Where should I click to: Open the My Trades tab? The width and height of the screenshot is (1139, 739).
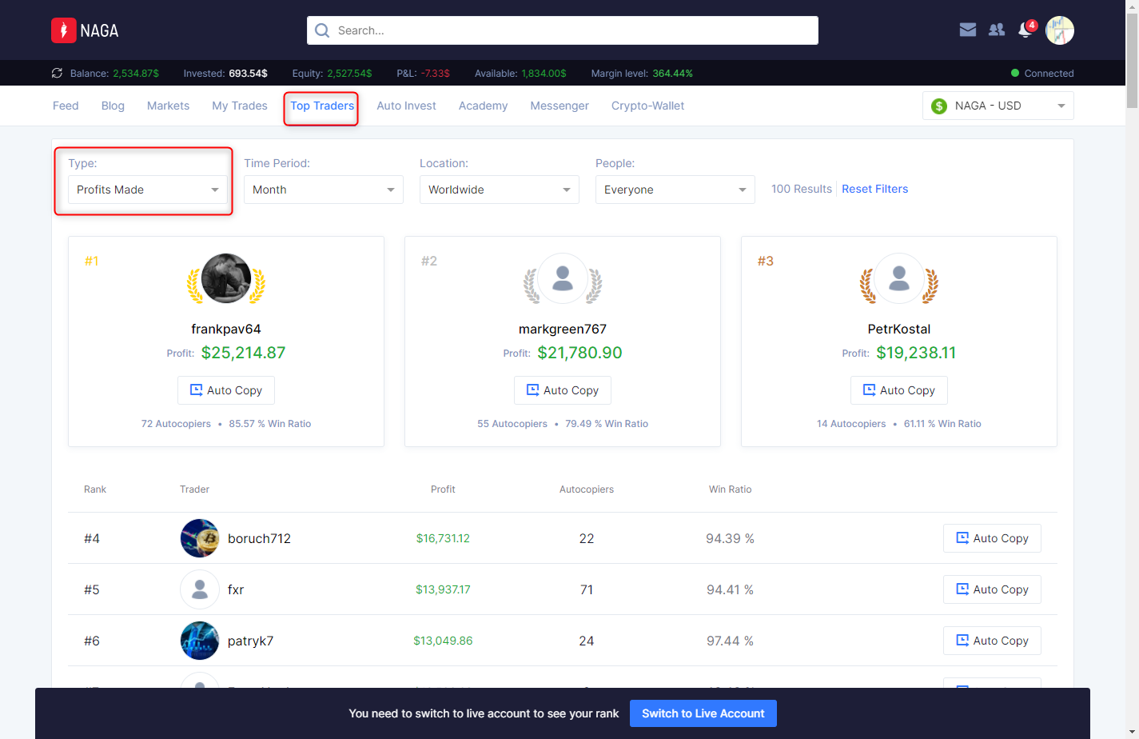tap(240, 106)
